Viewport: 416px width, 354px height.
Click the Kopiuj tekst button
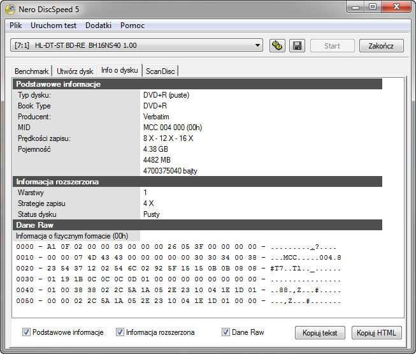pyautogui.click(x=320, y=333)
